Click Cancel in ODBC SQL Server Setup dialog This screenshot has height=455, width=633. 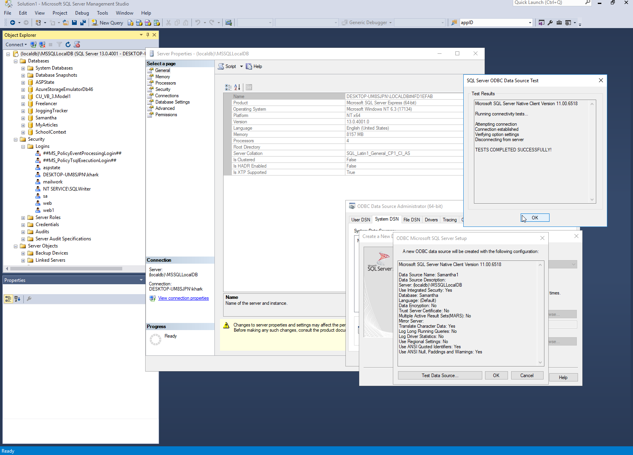(527, 376)
